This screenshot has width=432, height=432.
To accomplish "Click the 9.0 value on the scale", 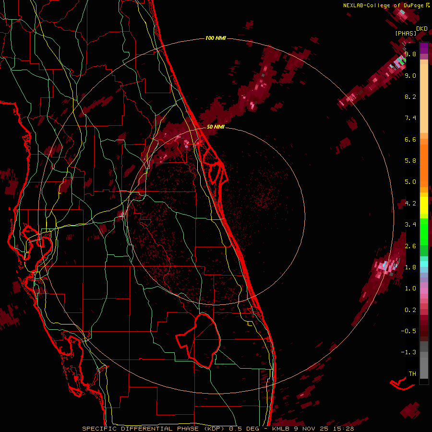I will pyautogui.click(x=410, y=76).
